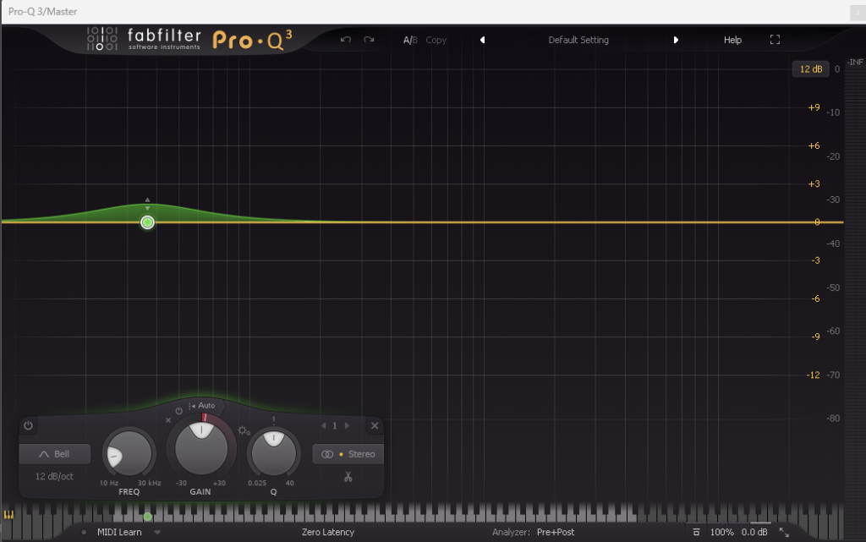Click the output options icon

697,532
